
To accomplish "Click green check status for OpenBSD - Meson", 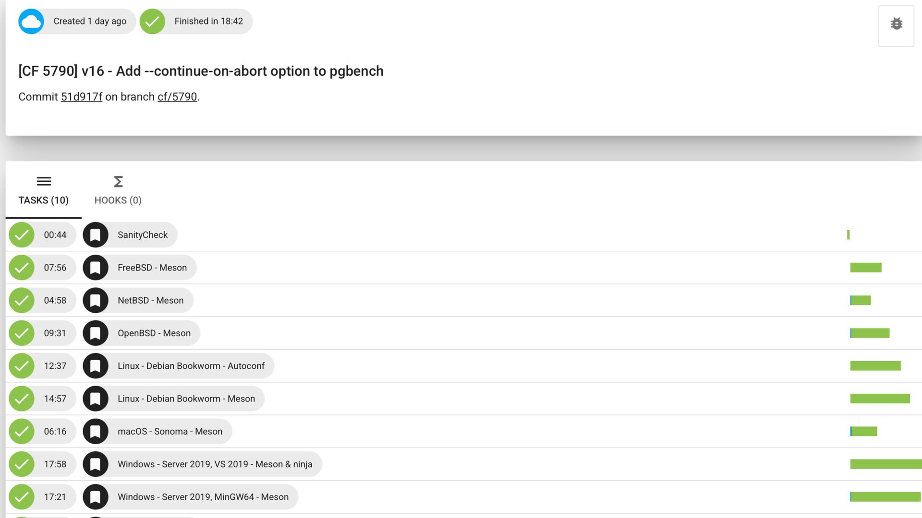I will pyautogui.click(x=22, y=333).
